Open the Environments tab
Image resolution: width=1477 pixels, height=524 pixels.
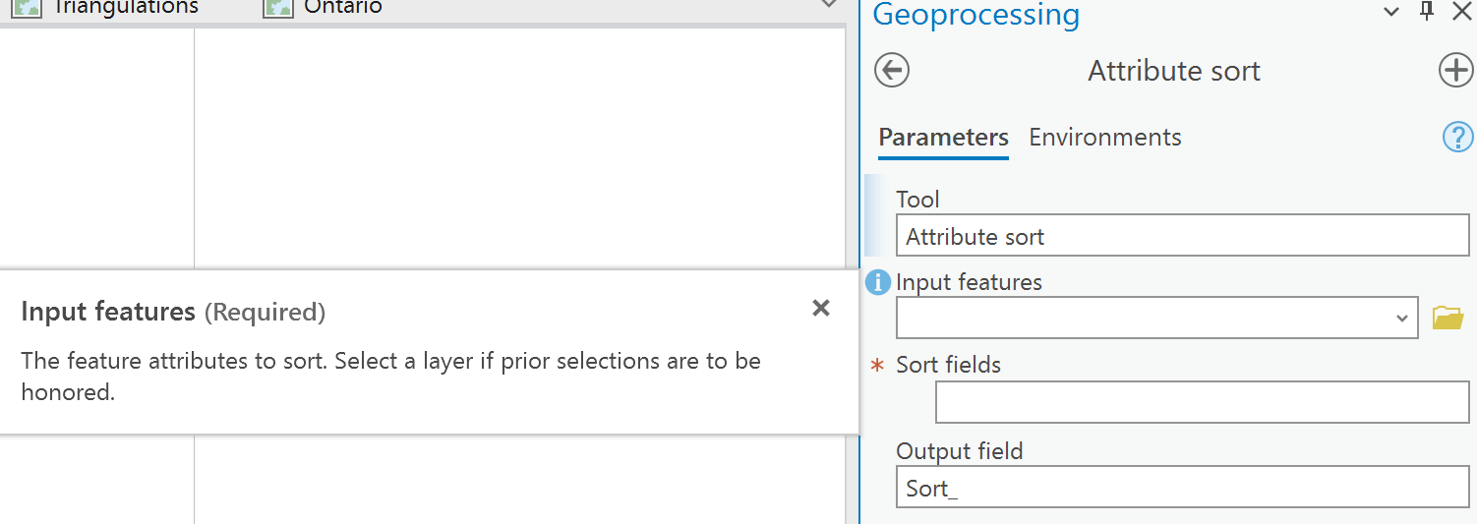point(1104,138)
